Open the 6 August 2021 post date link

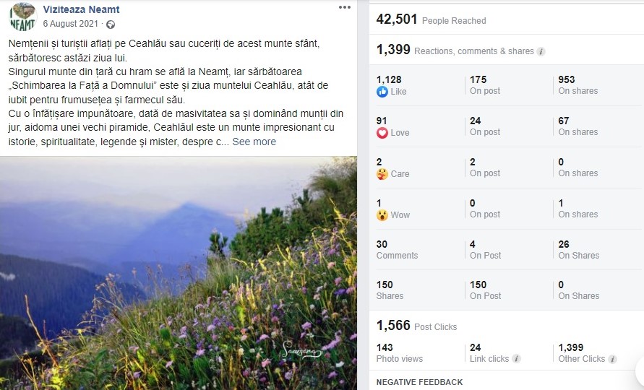71,24
